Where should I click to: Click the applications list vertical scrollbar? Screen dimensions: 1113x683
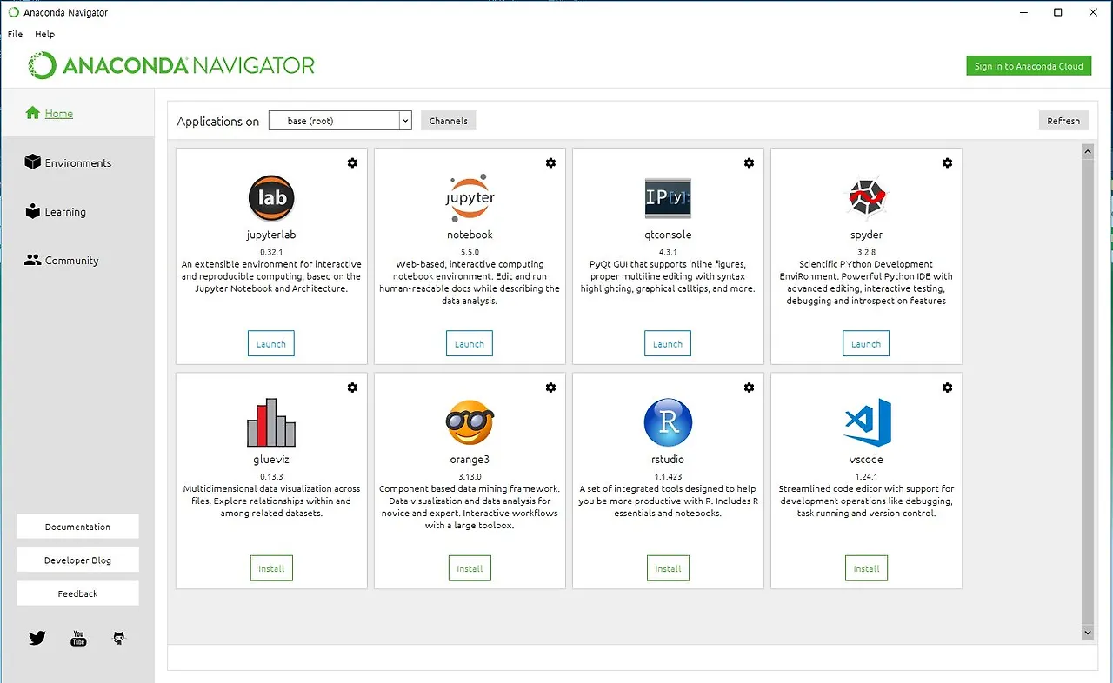(1087, 391)
